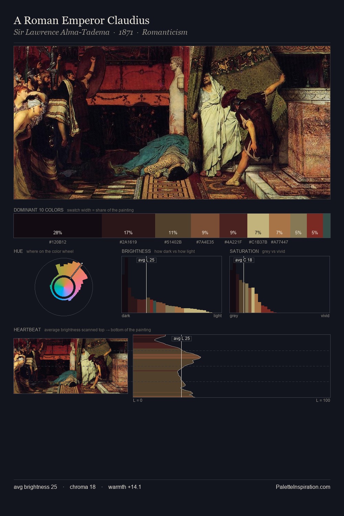Click the HEARTBEAT section heading
The image size is (344, 516).
[27, 330]
